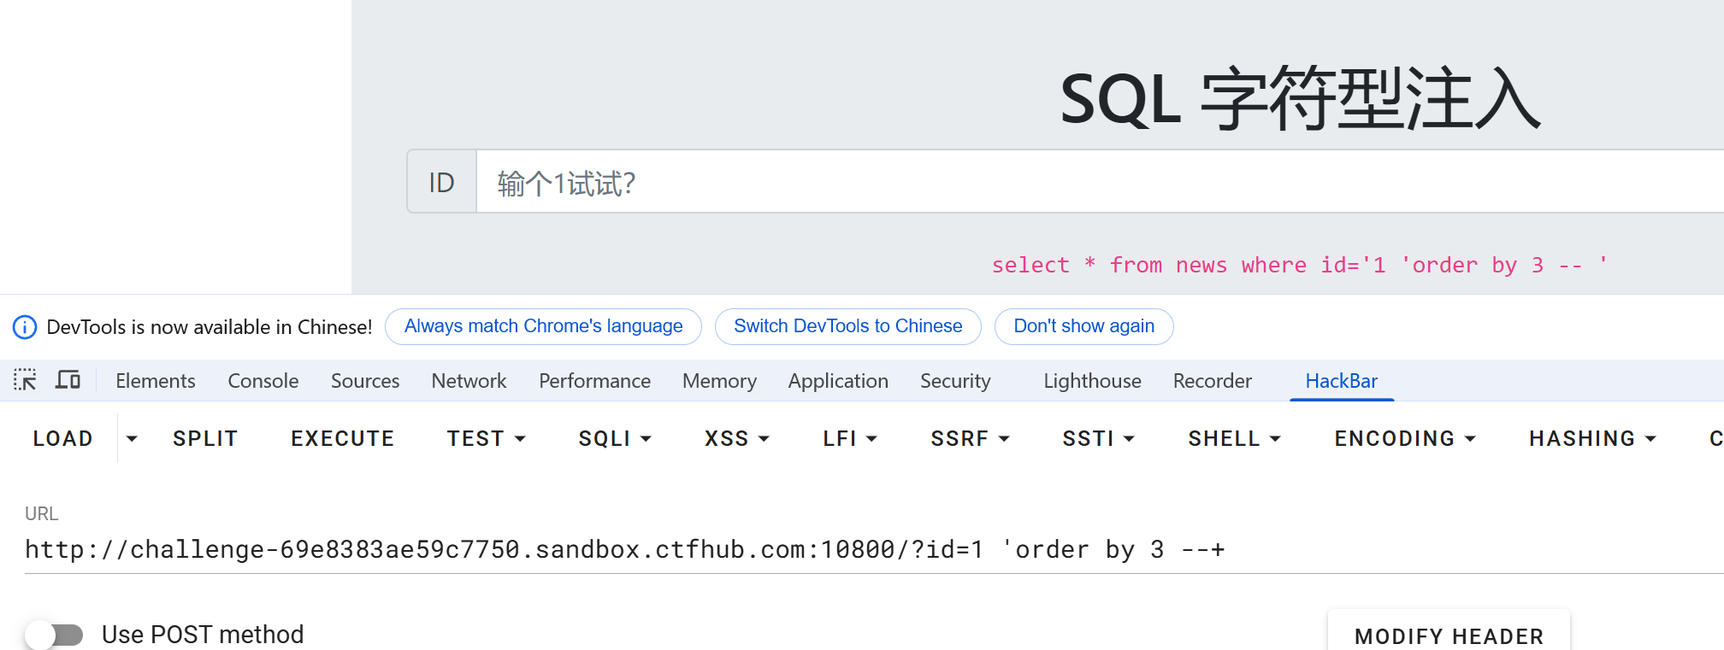1724x650 pixels.
Task: Expand the ENCODING menu
Action: point(1404,439)
